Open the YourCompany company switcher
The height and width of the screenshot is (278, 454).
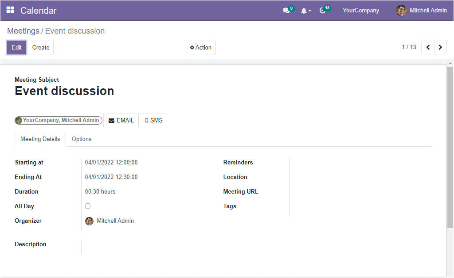(360, 11)
